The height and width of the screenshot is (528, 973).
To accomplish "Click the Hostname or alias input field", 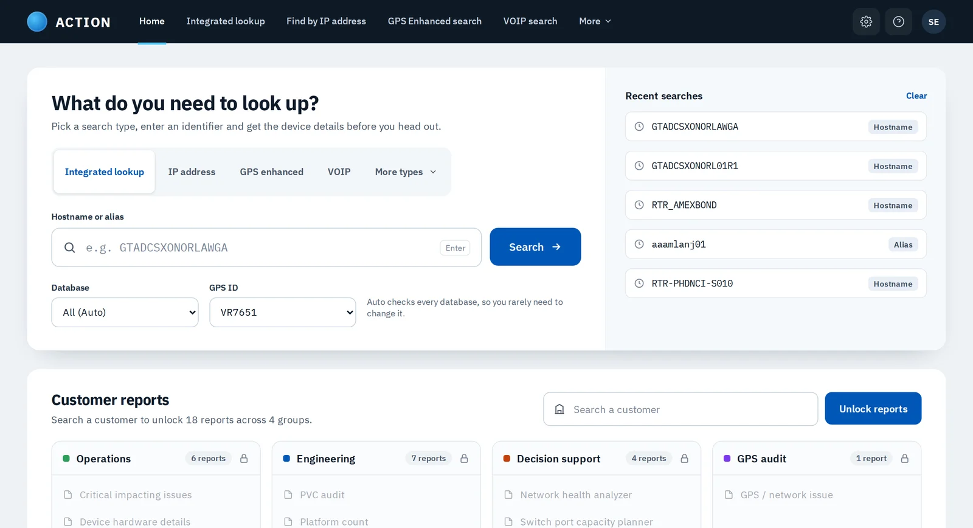I will point(266,248).
